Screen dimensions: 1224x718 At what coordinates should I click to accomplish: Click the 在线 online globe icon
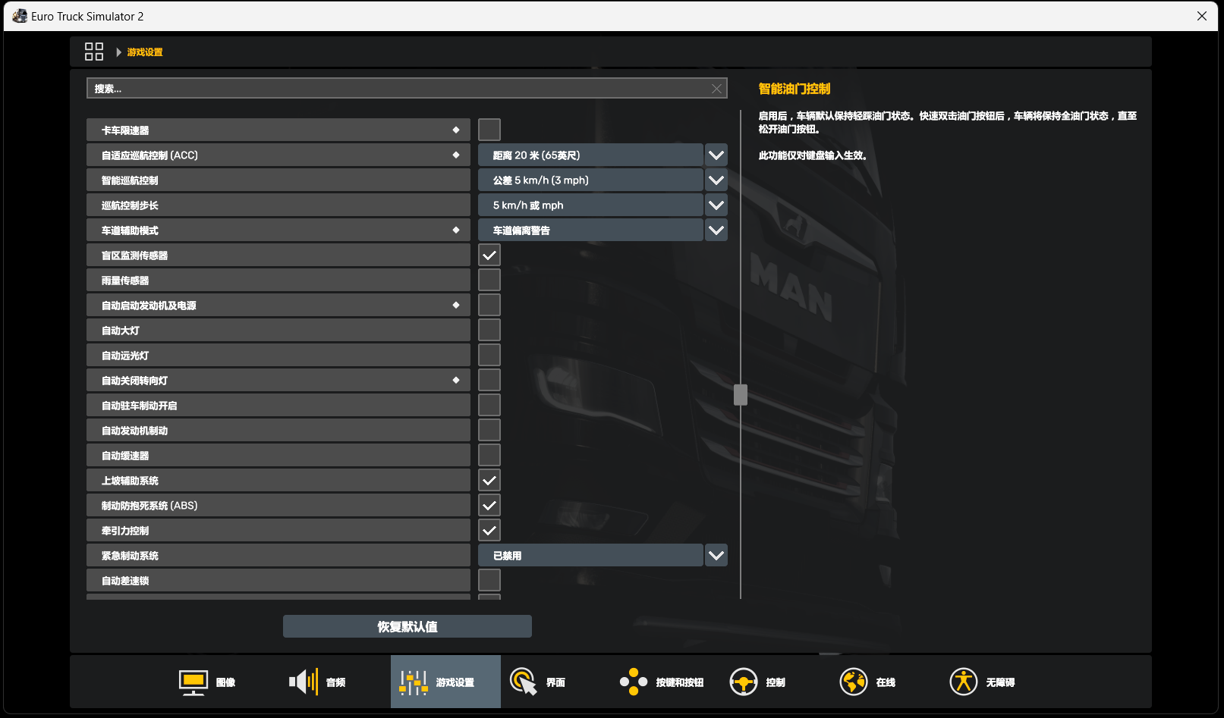tap(853, 682)
